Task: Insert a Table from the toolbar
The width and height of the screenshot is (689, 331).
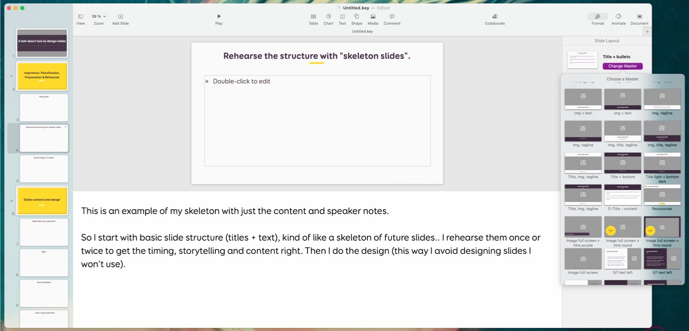Action: (313, 17)
